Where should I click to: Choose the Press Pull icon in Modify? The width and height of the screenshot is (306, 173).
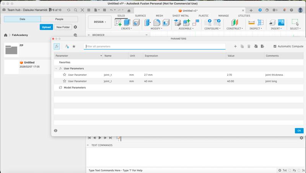click(x=147, y=23)
